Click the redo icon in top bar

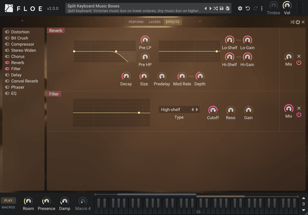tap(255, 8)
